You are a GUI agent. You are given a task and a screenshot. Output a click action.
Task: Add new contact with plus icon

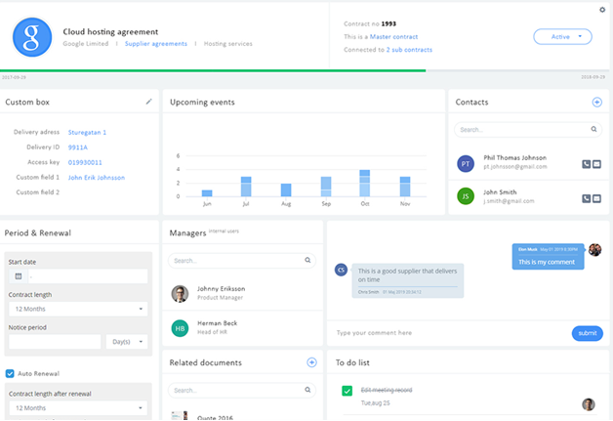point(596,102)
